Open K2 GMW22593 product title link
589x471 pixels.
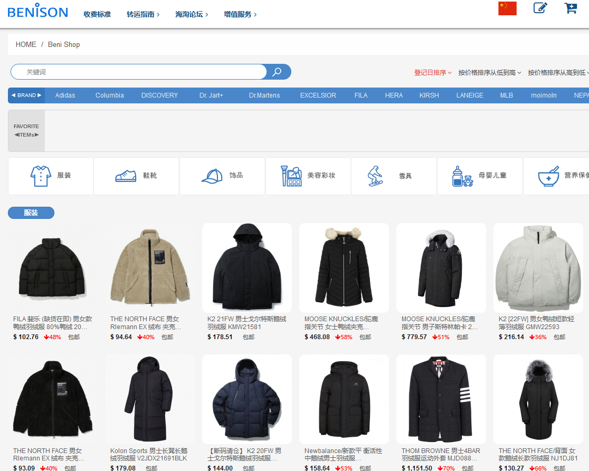tap(536, 323)
